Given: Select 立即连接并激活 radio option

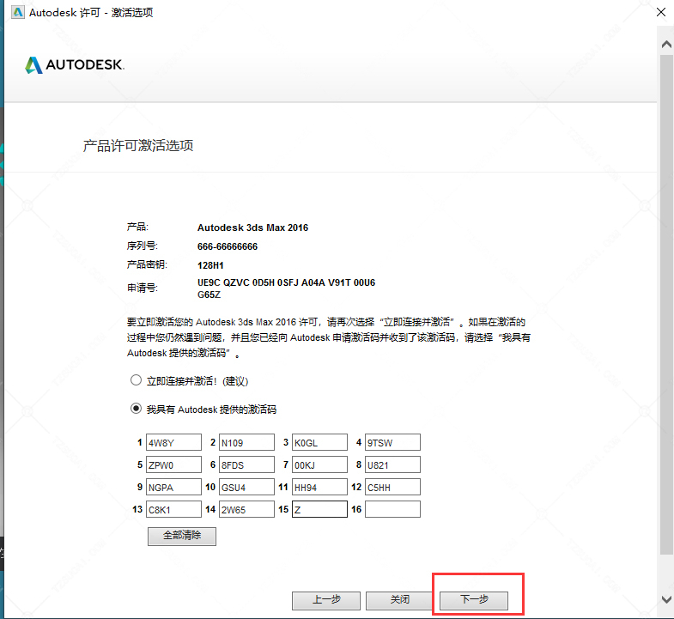Looking at the screenshot, I should (x=136, y=380).
